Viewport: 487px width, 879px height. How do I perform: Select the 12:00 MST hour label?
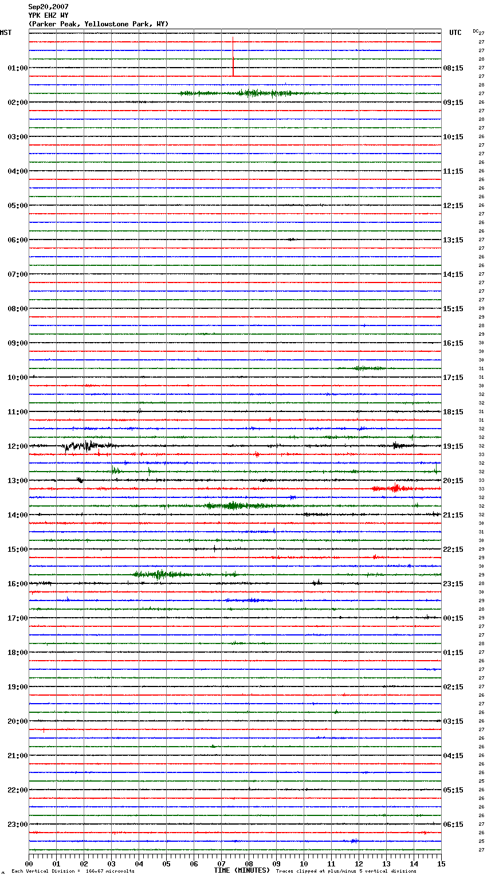(x=18, y=446)
